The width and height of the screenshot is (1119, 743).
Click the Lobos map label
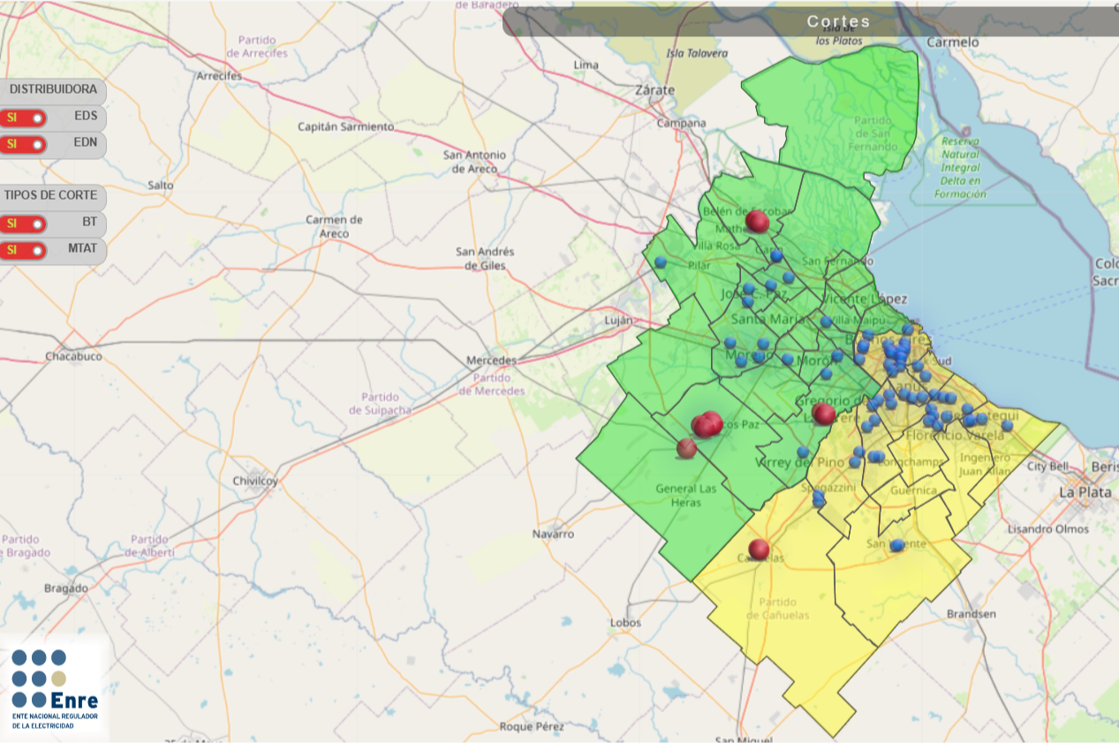click(x=625, y=622)
